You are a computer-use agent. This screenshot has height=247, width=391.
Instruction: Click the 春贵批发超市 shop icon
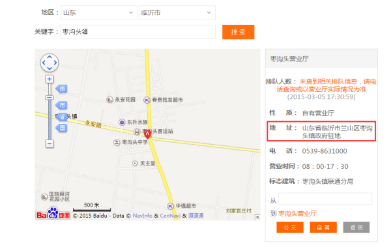(147, 100)
